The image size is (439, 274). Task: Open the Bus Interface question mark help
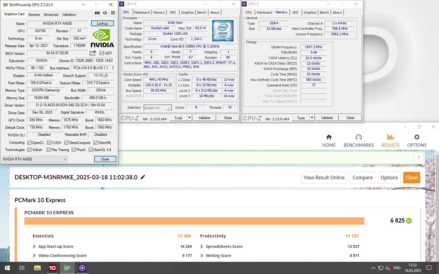113,68
